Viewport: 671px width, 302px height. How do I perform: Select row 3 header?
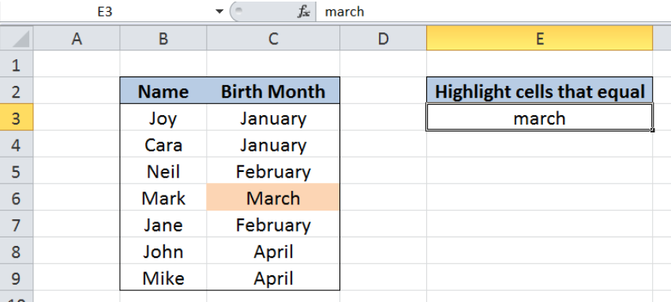point(17,117)
